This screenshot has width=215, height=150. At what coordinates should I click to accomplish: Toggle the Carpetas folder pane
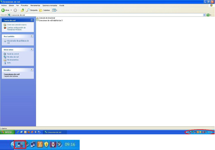pos(45,10)
